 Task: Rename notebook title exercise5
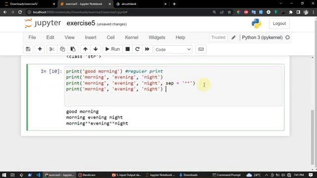(81, 23)
